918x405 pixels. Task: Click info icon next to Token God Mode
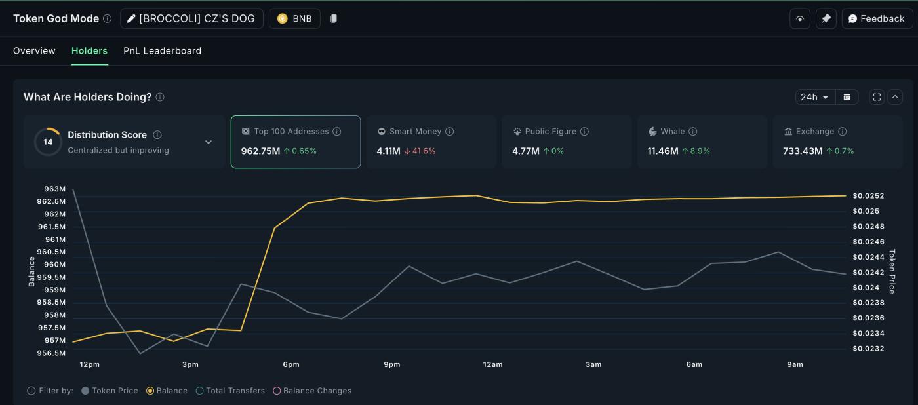click(x=107, y=18)
